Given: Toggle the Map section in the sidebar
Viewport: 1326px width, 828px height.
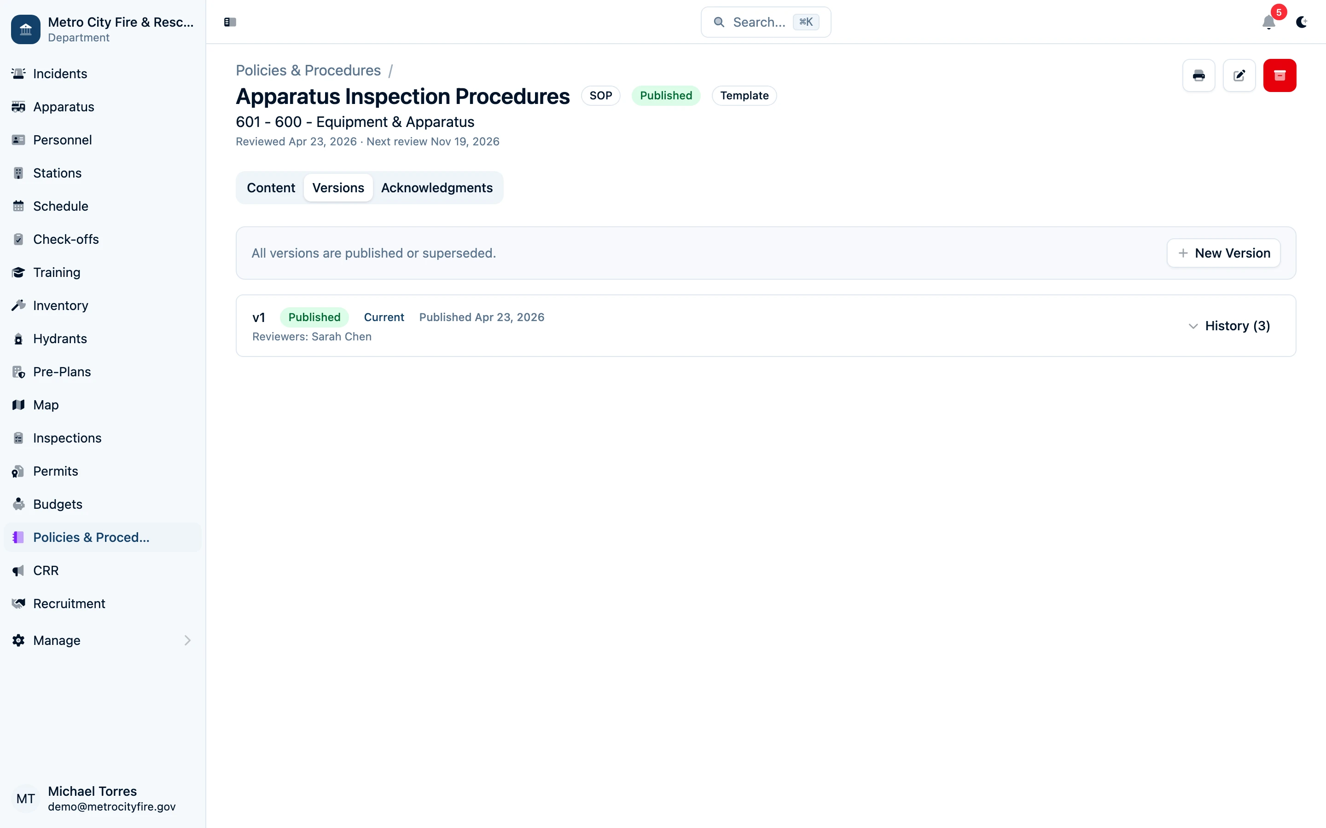Looking at the screenshot, I should [x=46, y=405].
